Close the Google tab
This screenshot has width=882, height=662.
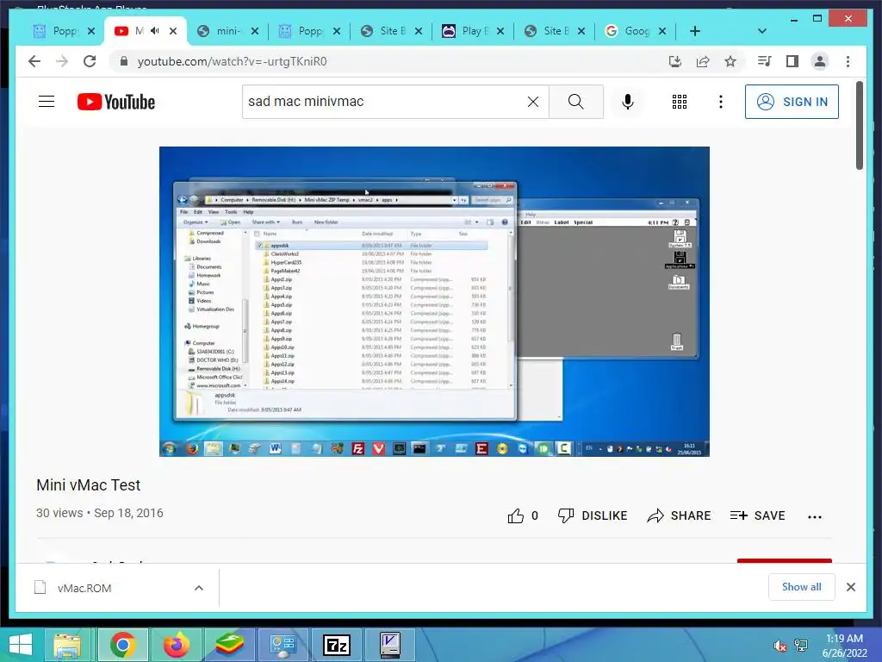coord(662,31)
